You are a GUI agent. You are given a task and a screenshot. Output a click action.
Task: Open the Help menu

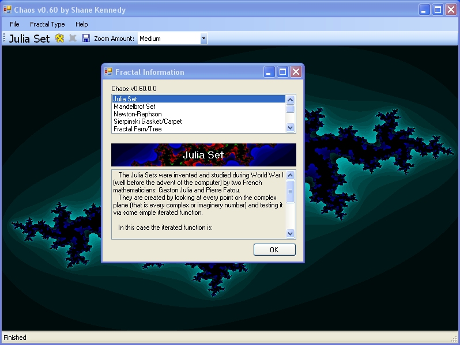coord(81,24)
